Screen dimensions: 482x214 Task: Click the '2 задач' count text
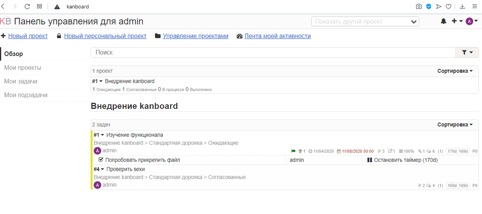pos(101,125)
